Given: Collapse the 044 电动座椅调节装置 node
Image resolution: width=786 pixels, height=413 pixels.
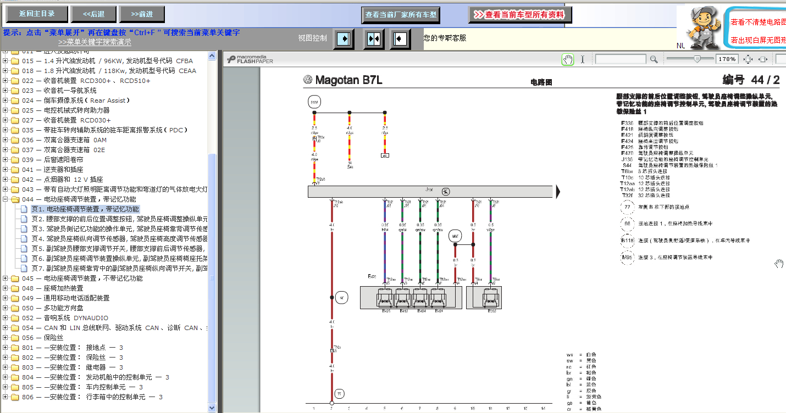Looking at the screenshot, I should pos(5,199).
